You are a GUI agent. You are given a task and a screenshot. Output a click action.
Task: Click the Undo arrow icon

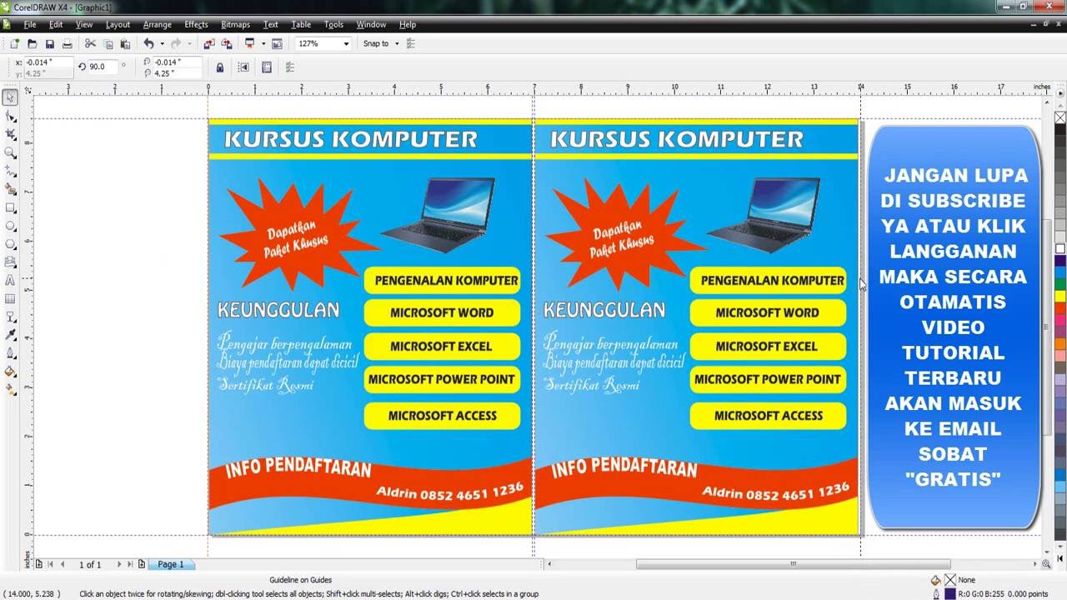click(148, 43)
